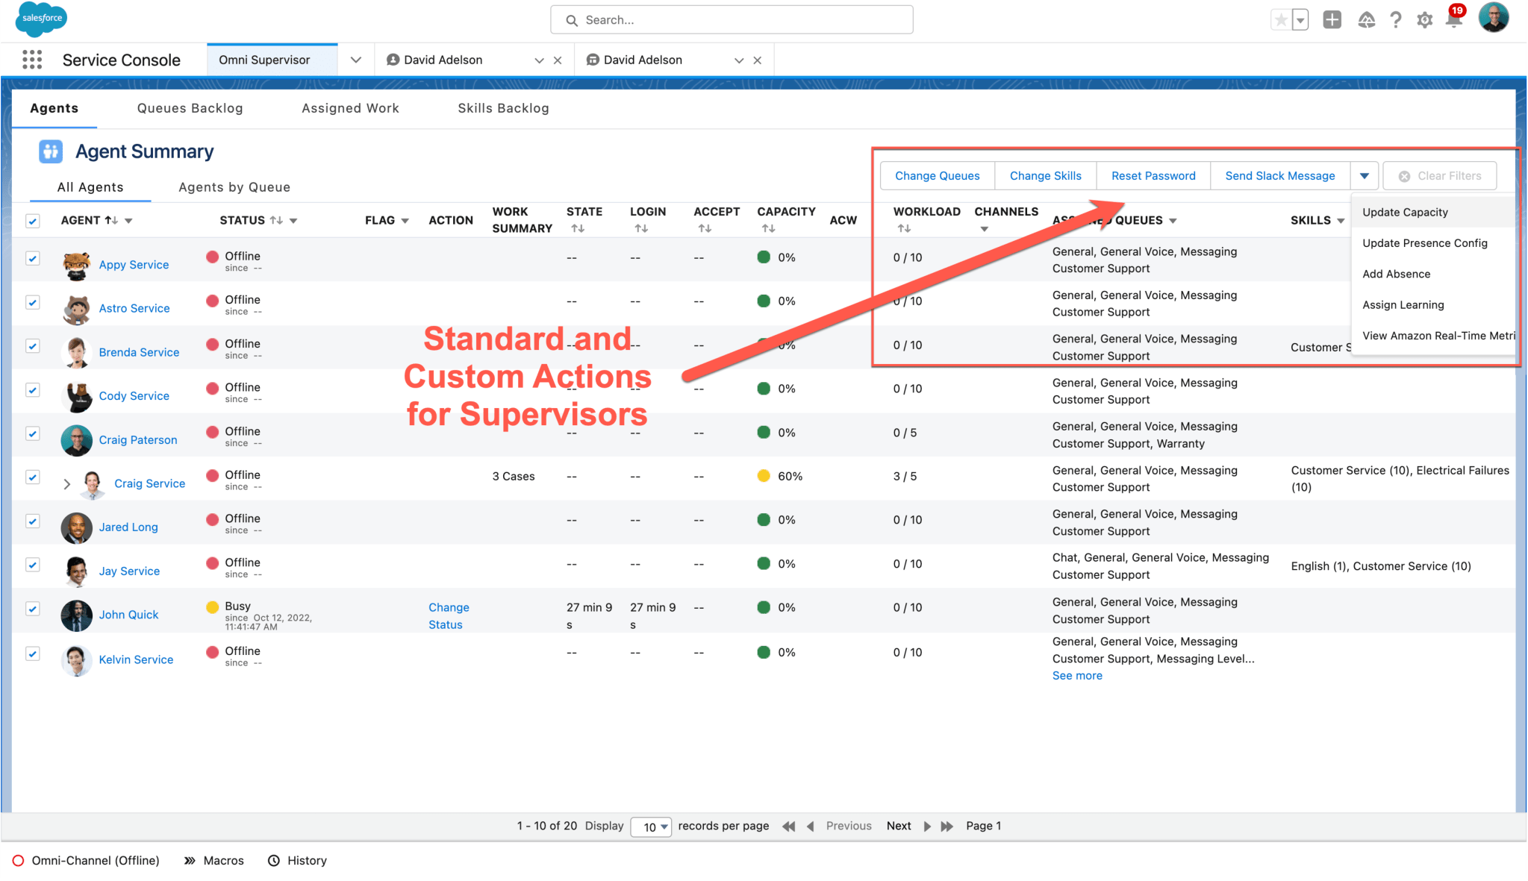Open Salesforce Setup gear
1528x881 pixels.
point(1424,19)
